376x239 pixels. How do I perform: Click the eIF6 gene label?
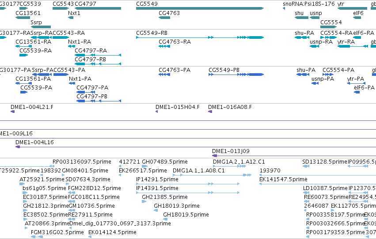point(358,13)
